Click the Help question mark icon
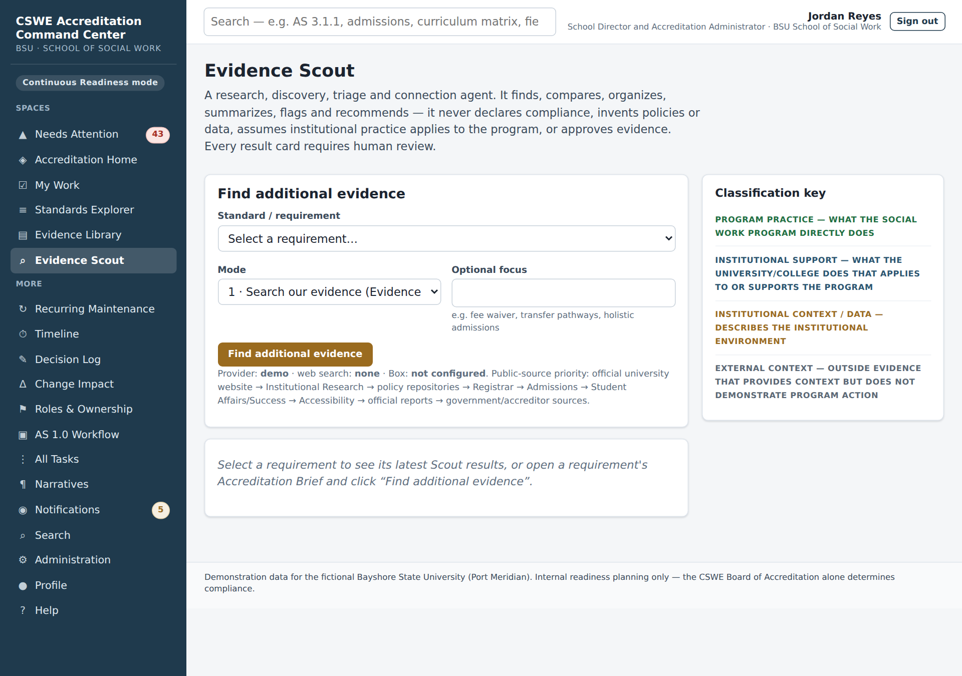Viewport: 962px width, 676px height. pos(23,610)
